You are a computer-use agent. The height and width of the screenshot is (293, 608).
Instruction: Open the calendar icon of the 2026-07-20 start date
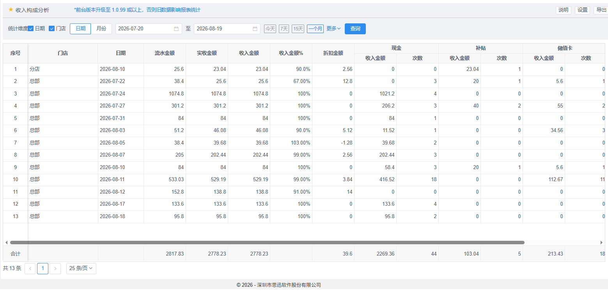pos(176,29)
